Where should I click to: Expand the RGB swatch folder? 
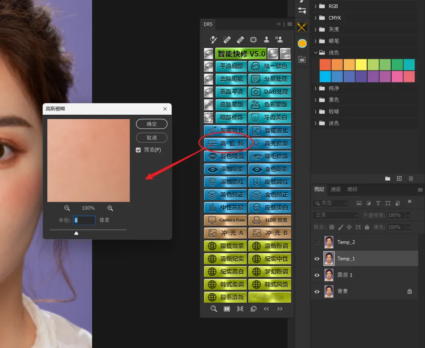pos(315,6)
